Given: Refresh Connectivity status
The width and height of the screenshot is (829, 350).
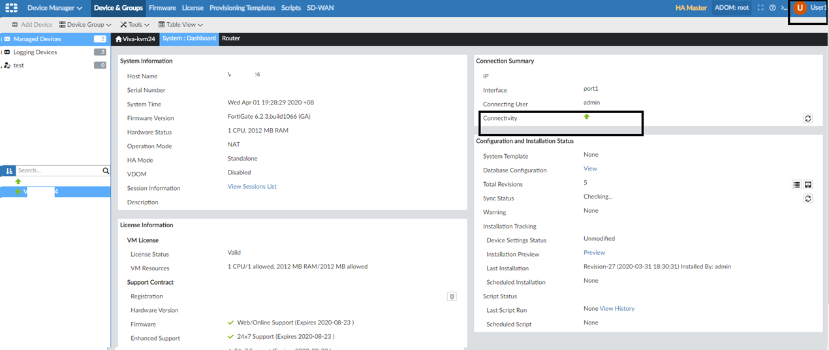Looking at the screenshot, I should pos(807,119).
